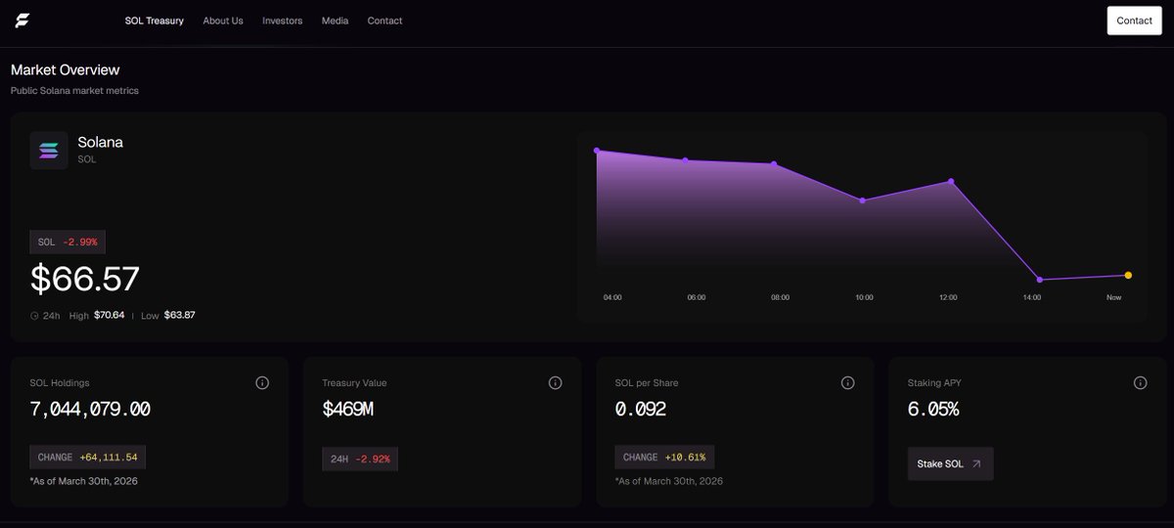Select the 14:00 chart data point
This screenshot has height=528, width=1174.
[1039, 280]
